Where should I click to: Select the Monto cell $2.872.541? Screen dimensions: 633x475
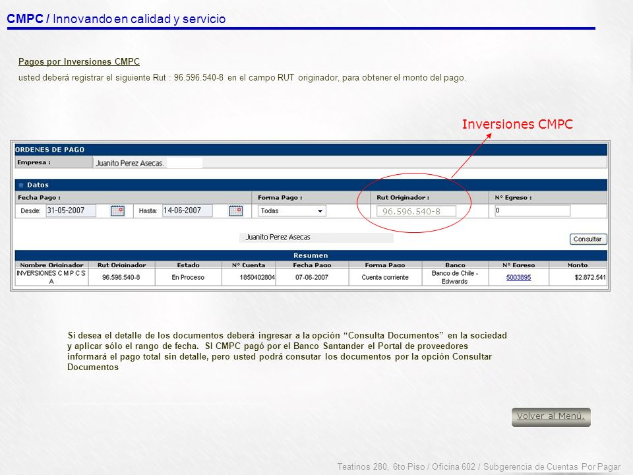tap(578, 278)
